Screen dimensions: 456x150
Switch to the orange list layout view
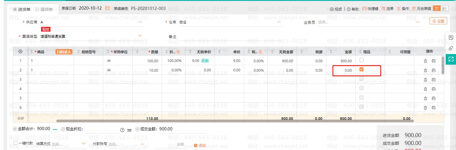pos(437,8)
